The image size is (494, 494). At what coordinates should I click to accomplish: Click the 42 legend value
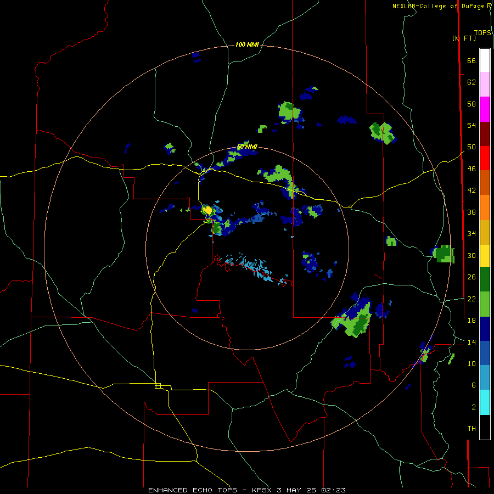pos(471,190)
